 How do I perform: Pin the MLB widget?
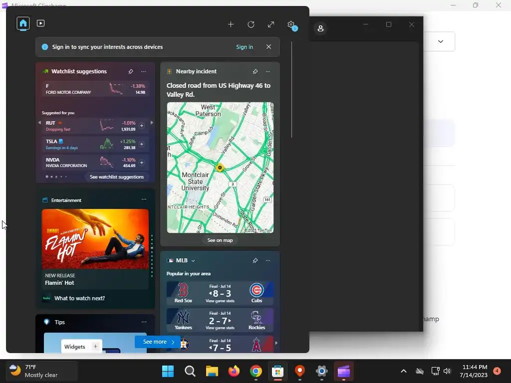coord(255,260)
